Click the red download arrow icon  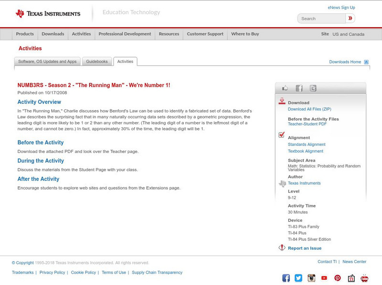tap(282, 101)
